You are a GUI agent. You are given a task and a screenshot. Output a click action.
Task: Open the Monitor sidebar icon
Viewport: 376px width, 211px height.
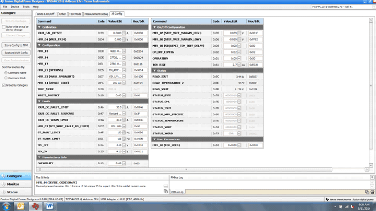3,184
